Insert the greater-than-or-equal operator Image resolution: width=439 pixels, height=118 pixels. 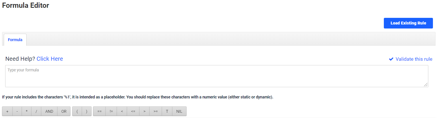(156, 111)
